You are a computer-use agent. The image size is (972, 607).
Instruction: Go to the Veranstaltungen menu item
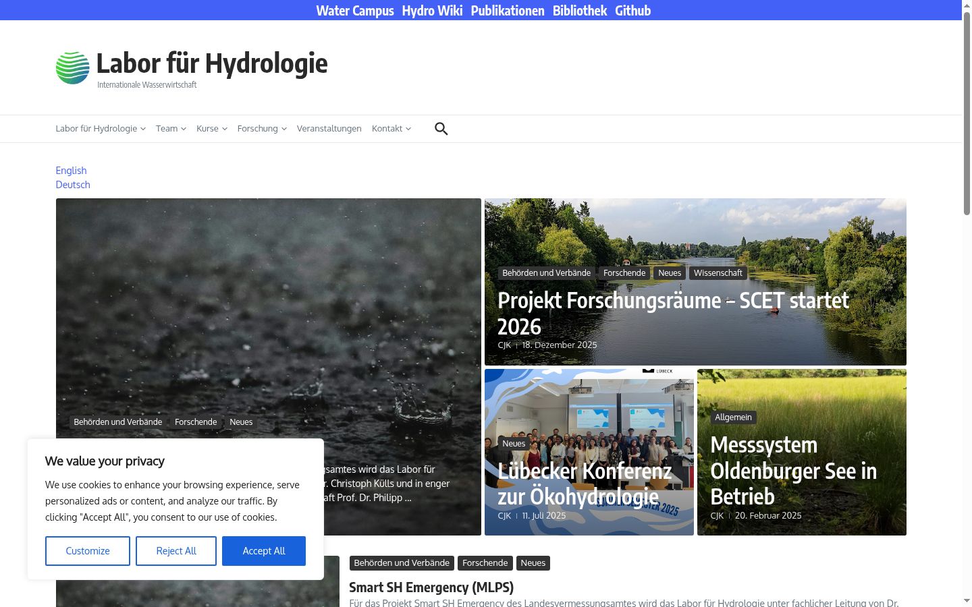[329, 129]
